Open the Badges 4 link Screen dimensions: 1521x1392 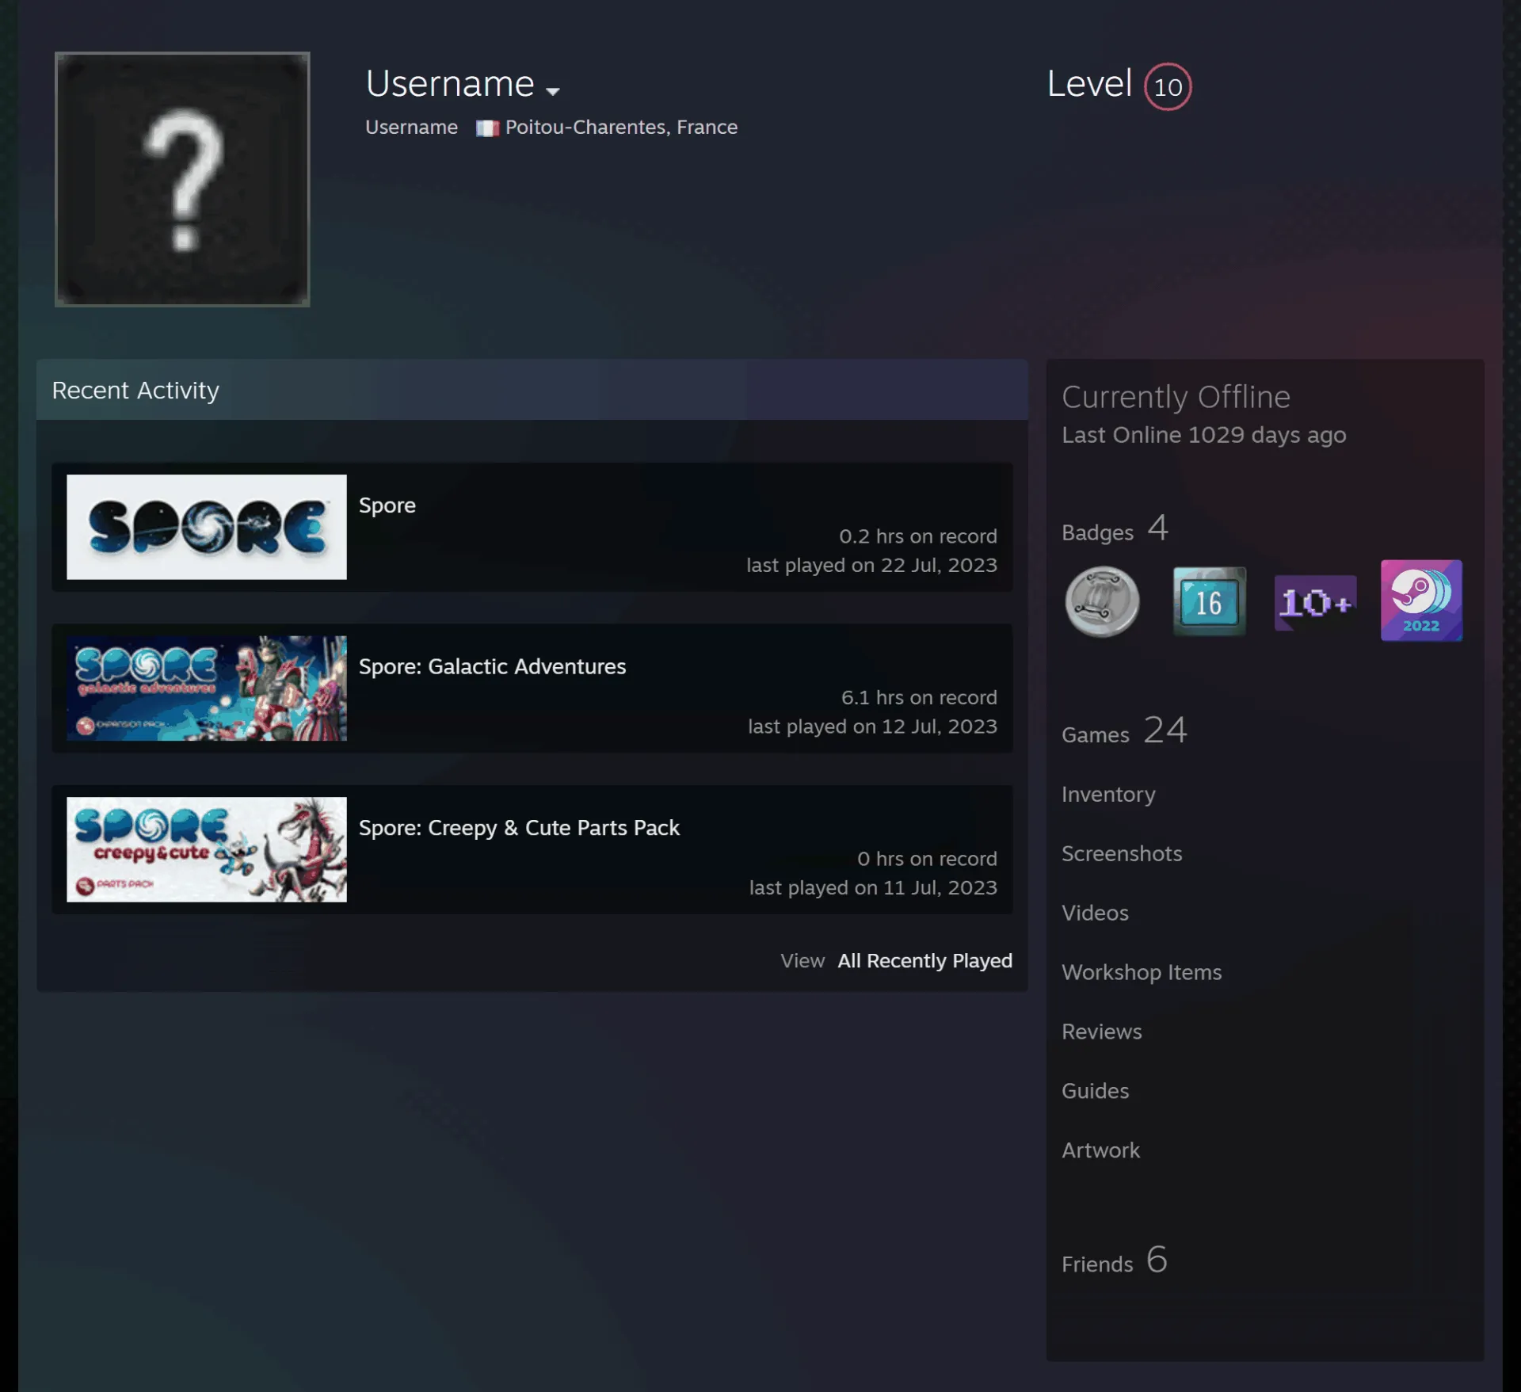click(1115, 529)
